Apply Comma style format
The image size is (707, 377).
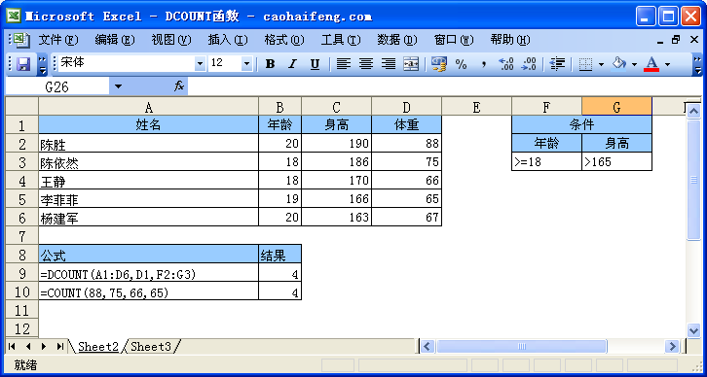pos(483,64)
